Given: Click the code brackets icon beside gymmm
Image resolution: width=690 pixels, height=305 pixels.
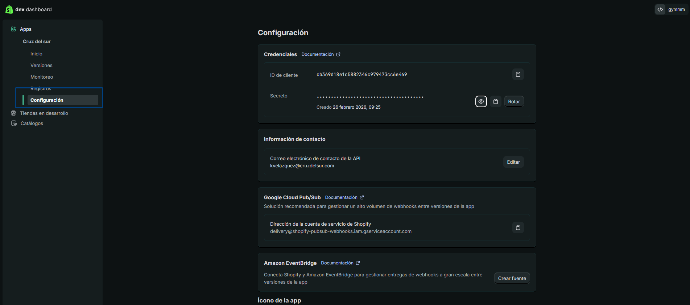Looking at the screenshot, I should [x=660, y=9].
